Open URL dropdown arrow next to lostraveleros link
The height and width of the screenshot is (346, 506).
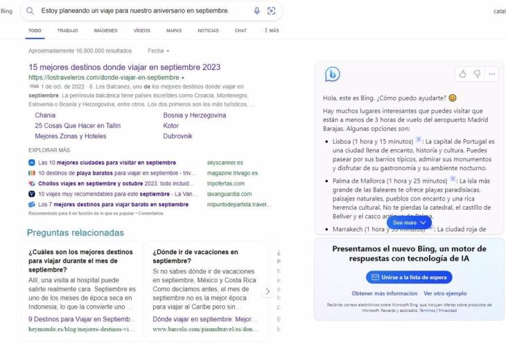tap(182, 78)
